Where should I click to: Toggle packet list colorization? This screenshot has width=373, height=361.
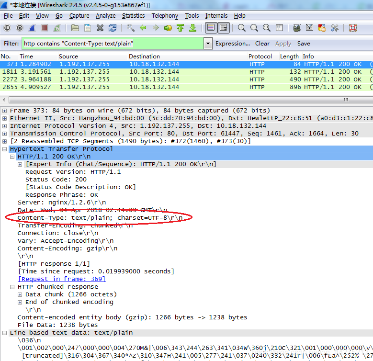(211, 28)
